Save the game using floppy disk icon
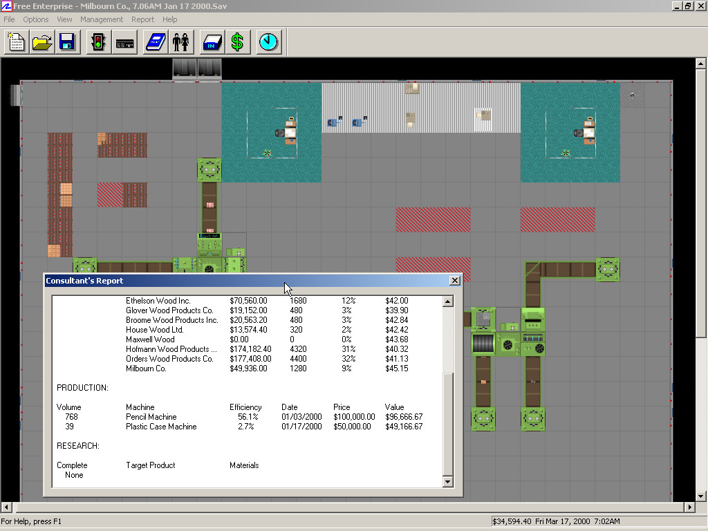Image resolution: width=708 pixels, height=531 pixels. 67,42
